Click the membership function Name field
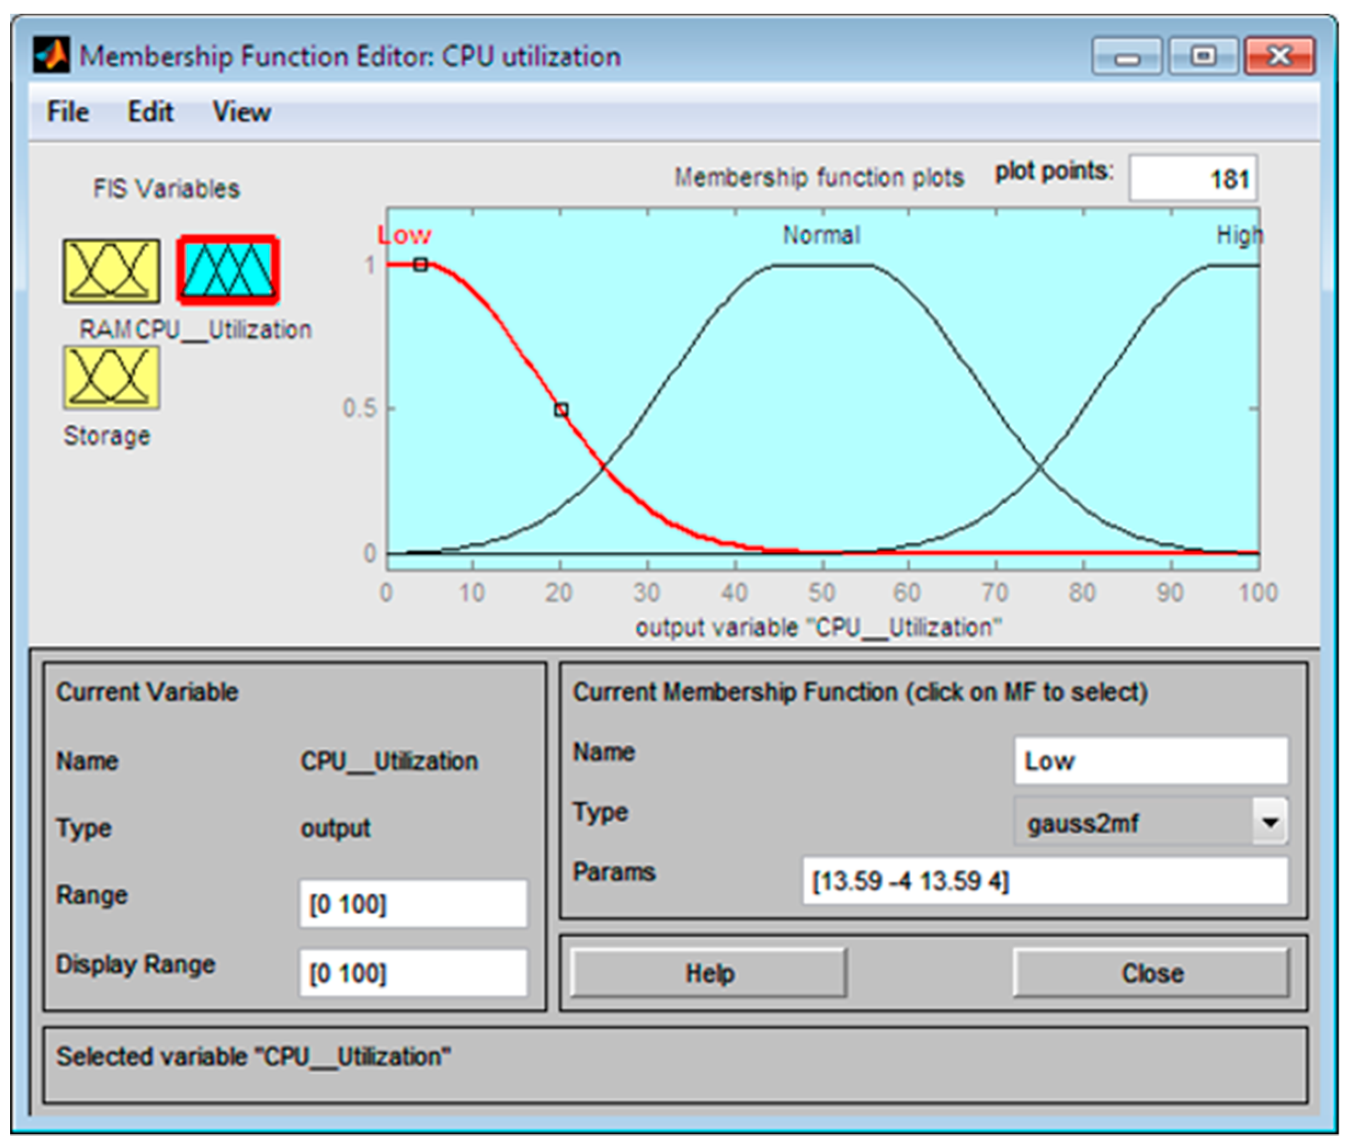The image size is (1349, 1145). [1151, 760]
